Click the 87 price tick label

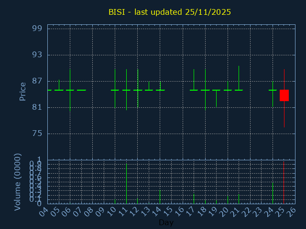pyautogui.click(x=37, y=81)
